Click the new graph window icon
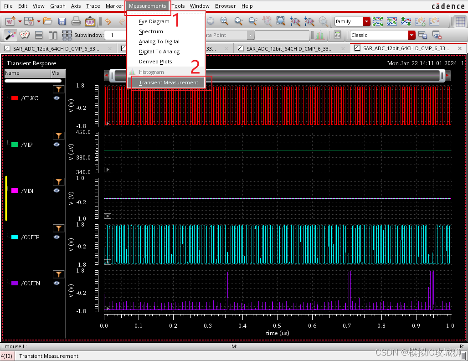The height and width of the screenshot is (361, 468). point(10,21)
